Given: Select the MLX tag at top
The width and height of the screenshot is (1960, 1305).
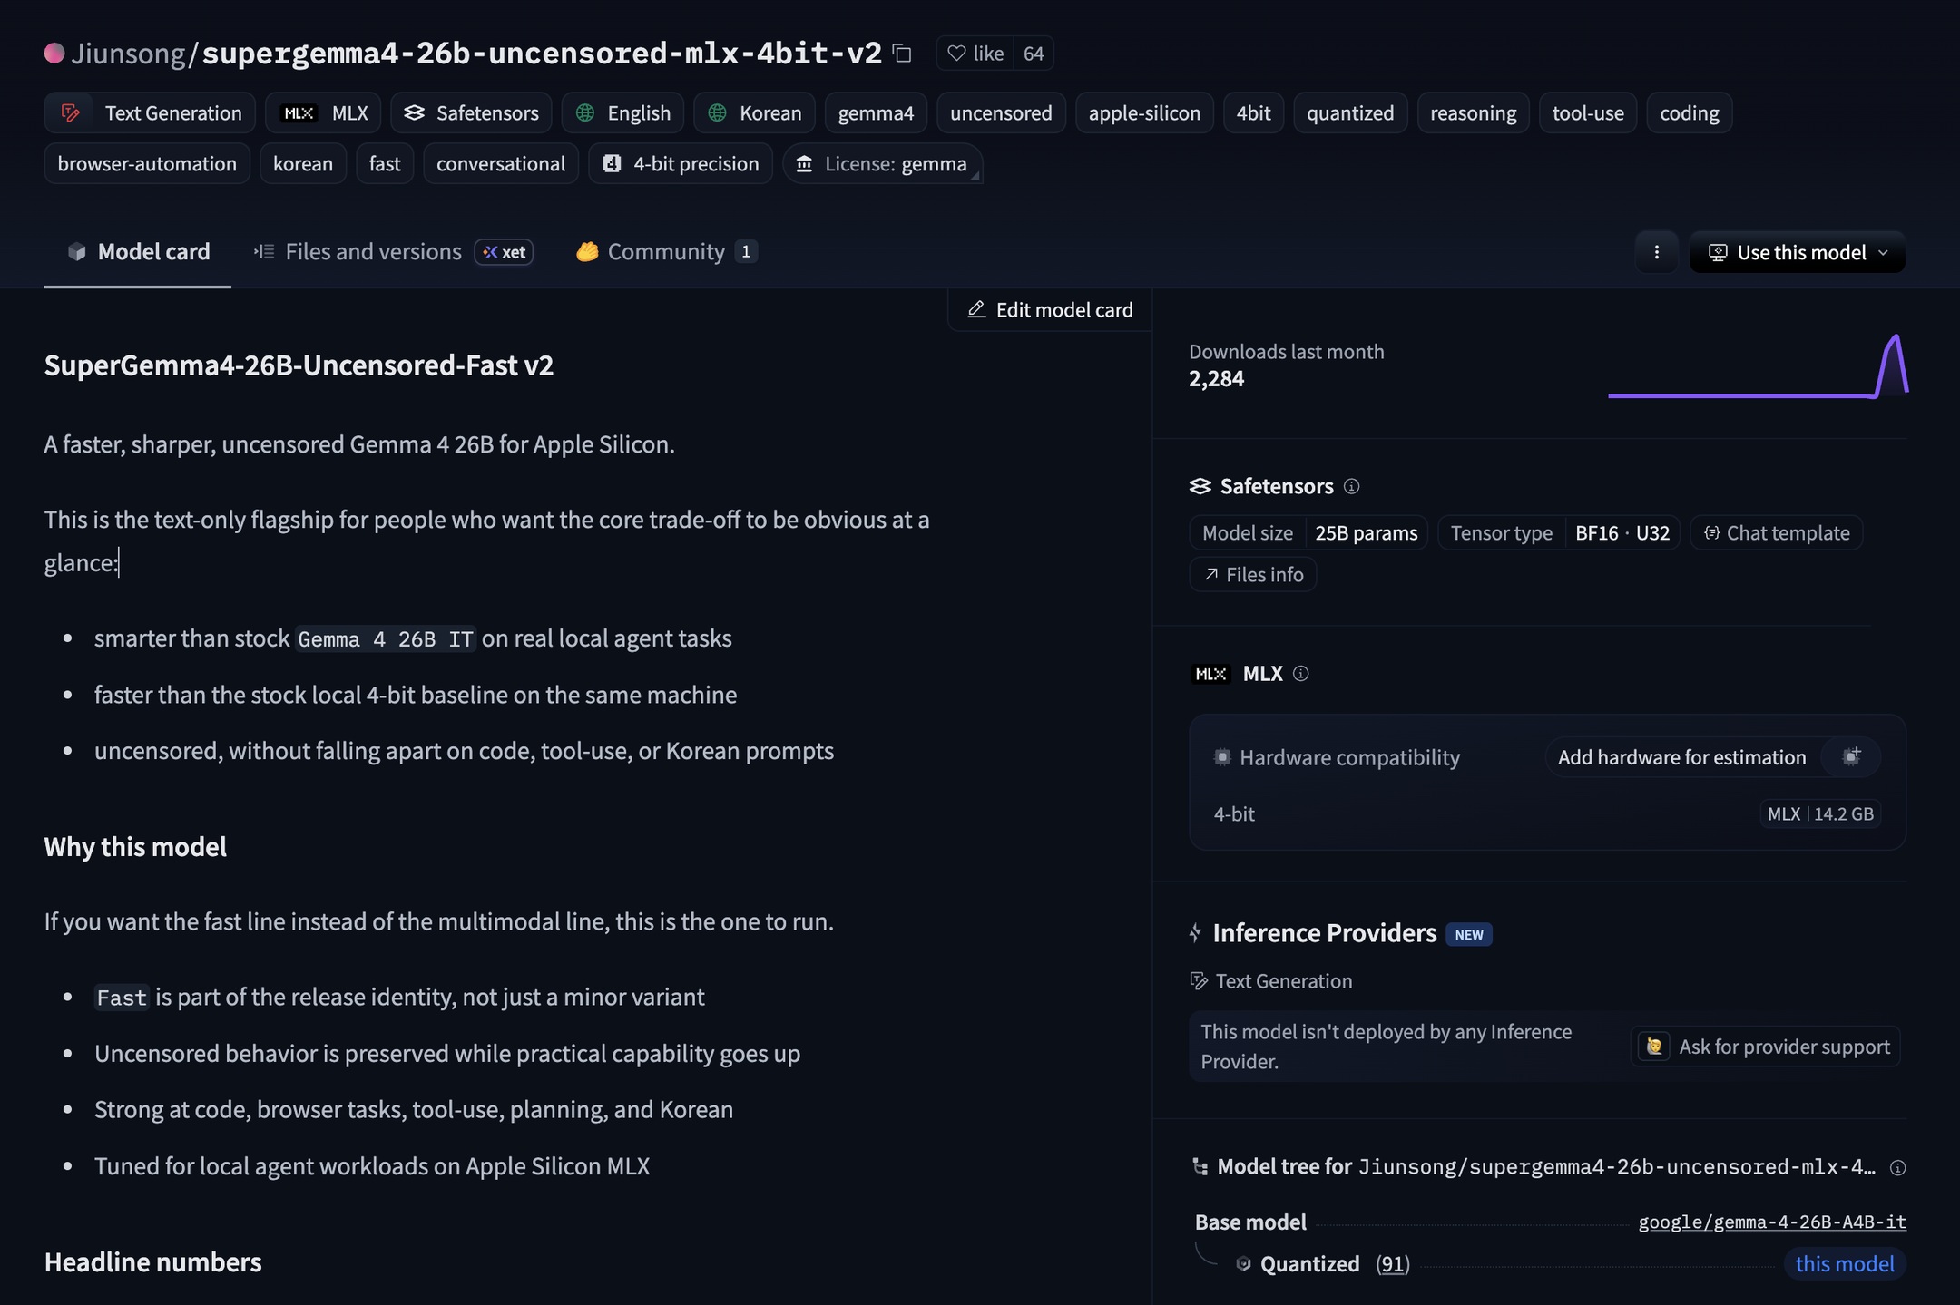Looking at the screenshot, I should pyautogui.click(x=323, y=113).
